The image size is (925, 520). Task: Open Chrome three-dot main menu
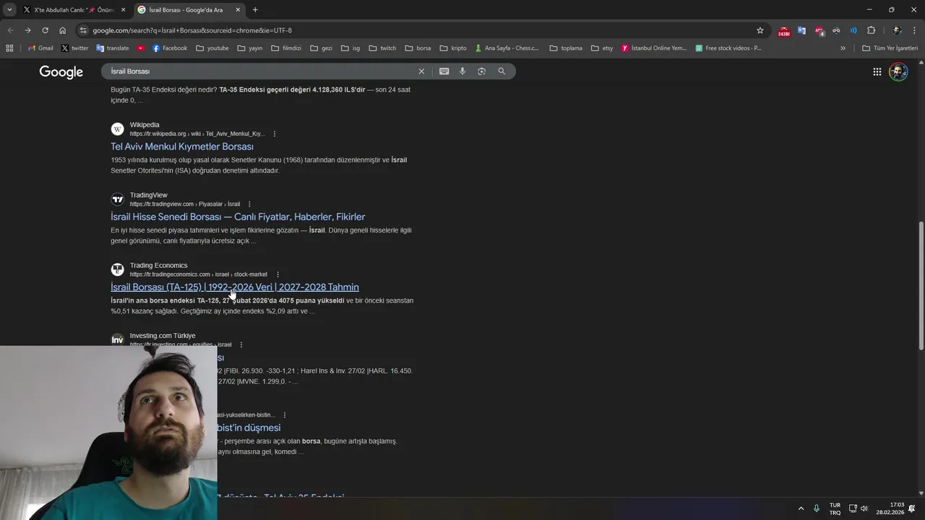pos(915,30)
